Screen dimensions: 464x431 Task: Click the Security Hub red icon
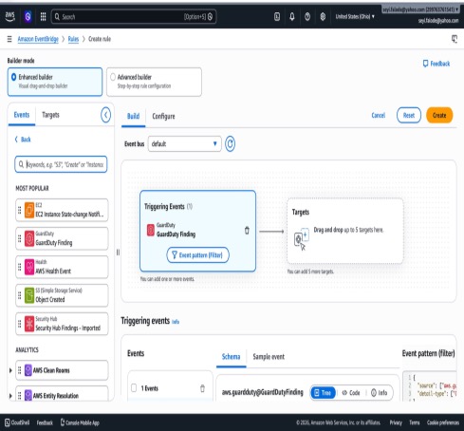pyautogui.click(x=29, y=324)
